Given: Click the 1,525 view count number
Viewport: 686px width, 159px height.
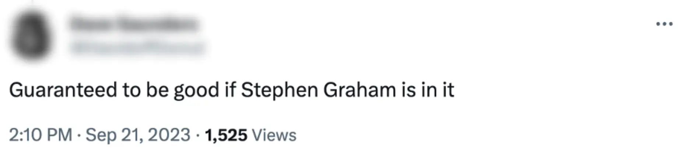Looking at the screenshot, I should click(226, 135).
